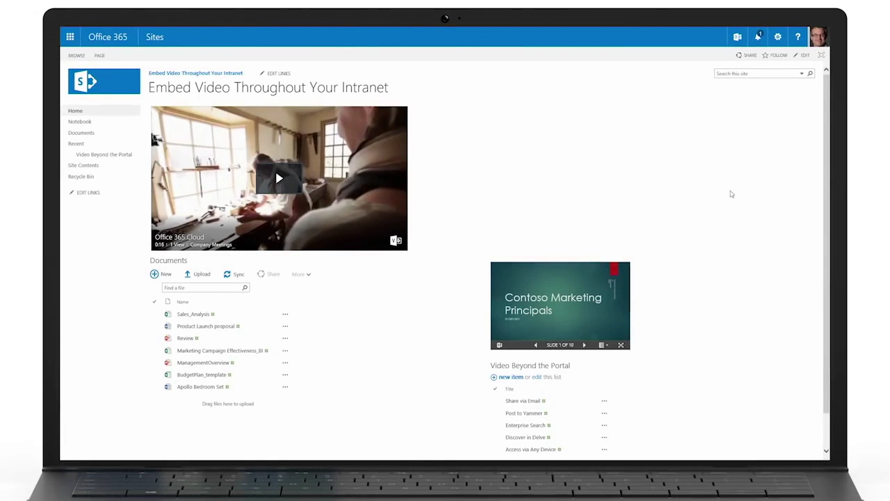The width and height of the screenshot is (890, 501).
Task: Open ellipsis menu for ManagementOverview
Action: (285, 363)
